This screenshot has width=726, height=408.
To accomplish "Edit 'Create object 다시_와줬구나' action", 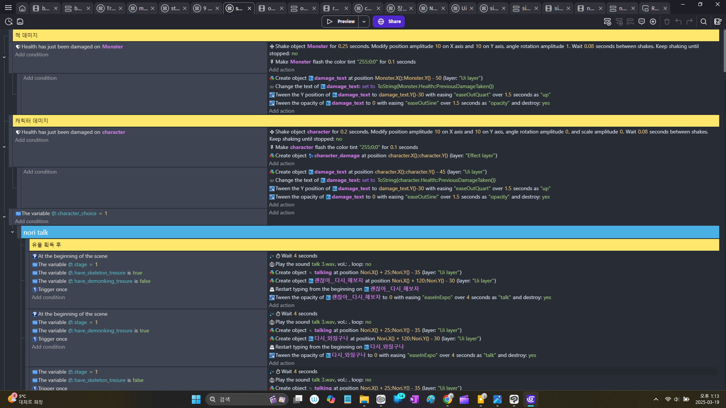I will [375, 338].
